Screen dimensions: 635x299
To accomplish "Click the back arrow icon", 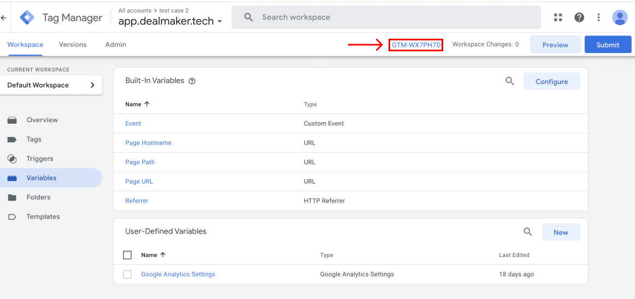I will (4, 17).
